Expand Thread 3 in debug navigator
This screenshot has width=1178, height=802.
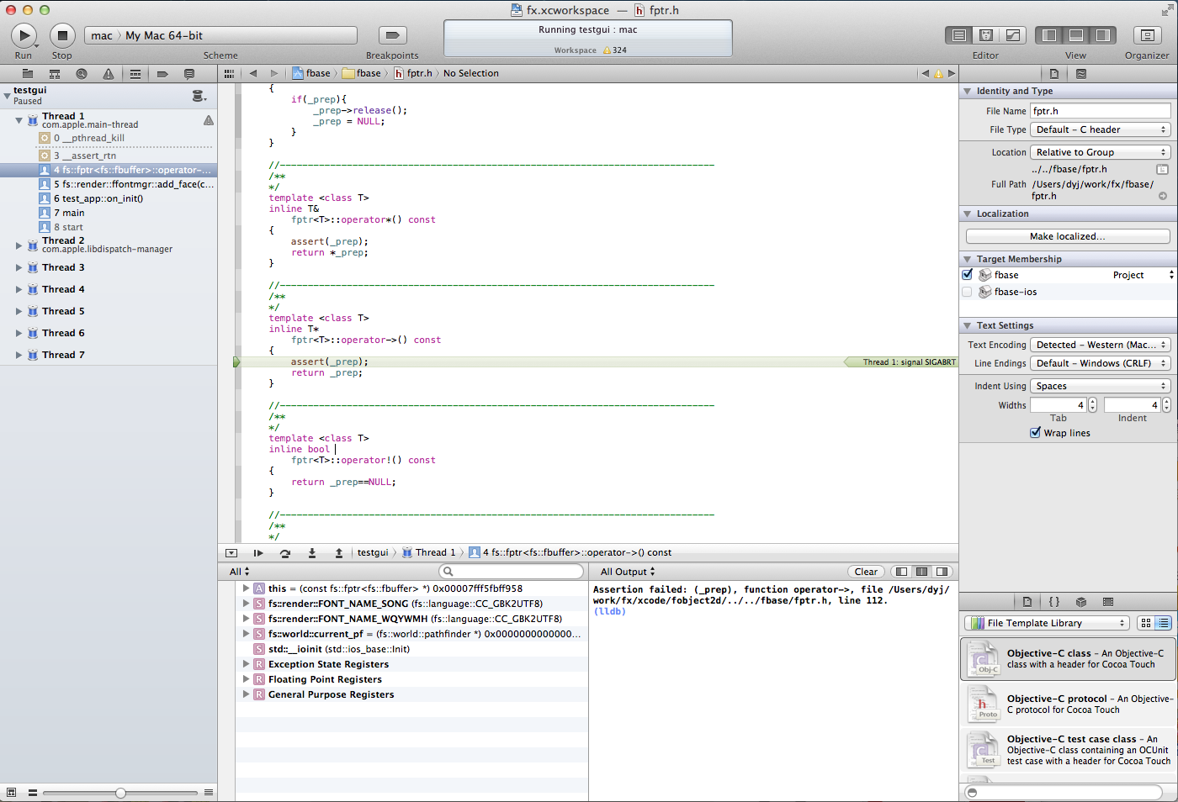point(19,267)
